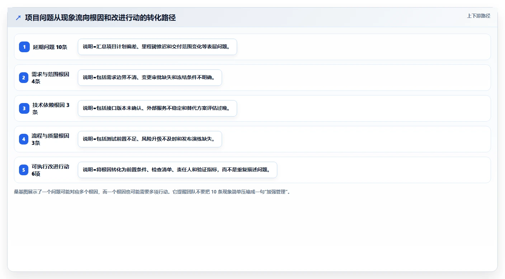Image resolution: width=505 pixels, height=279 pixels.
Task: Select the 流程与质量根因 3条 label
Action: point(50,139)
